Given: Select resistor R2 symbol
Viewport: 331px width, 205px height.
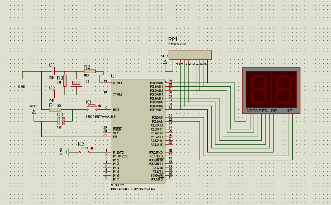Looking at the screenshot, I should pyautogui.click(x=90, y=71).
